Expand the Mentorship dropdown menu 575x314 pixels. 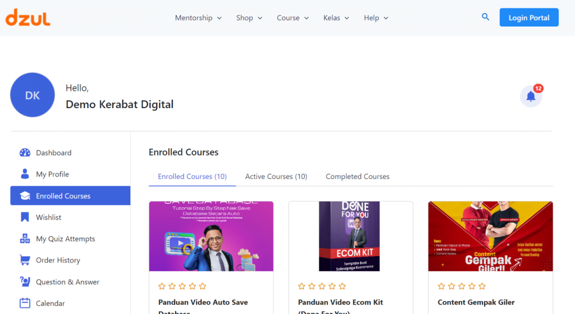tap(198, 18)
